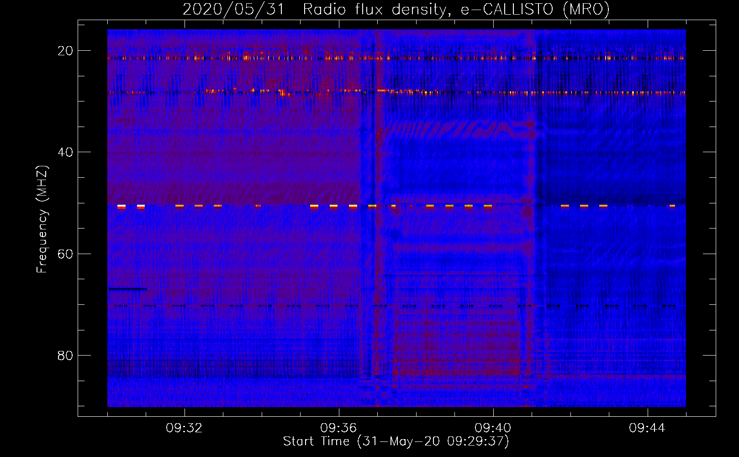
Task: Click the 20 MHz frequency tick label
Action: (65, 51)
